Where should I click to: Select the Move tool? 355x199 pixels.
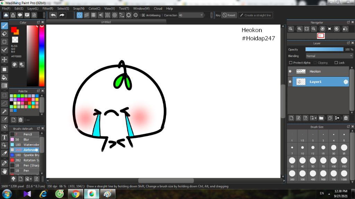(5, 59)
